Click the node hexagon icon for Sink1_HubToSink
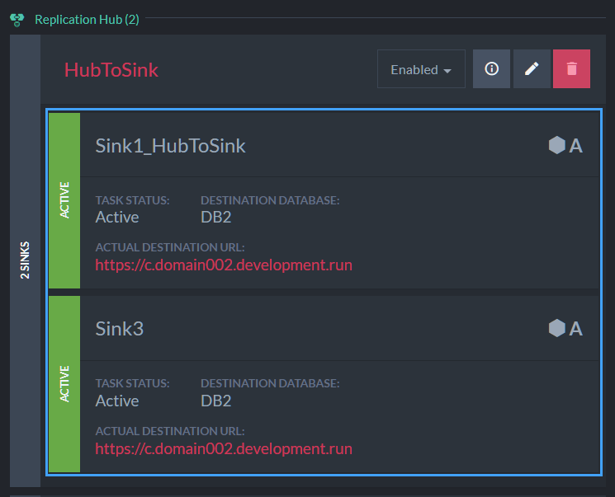Screen dimensions: 615x497 556,145
